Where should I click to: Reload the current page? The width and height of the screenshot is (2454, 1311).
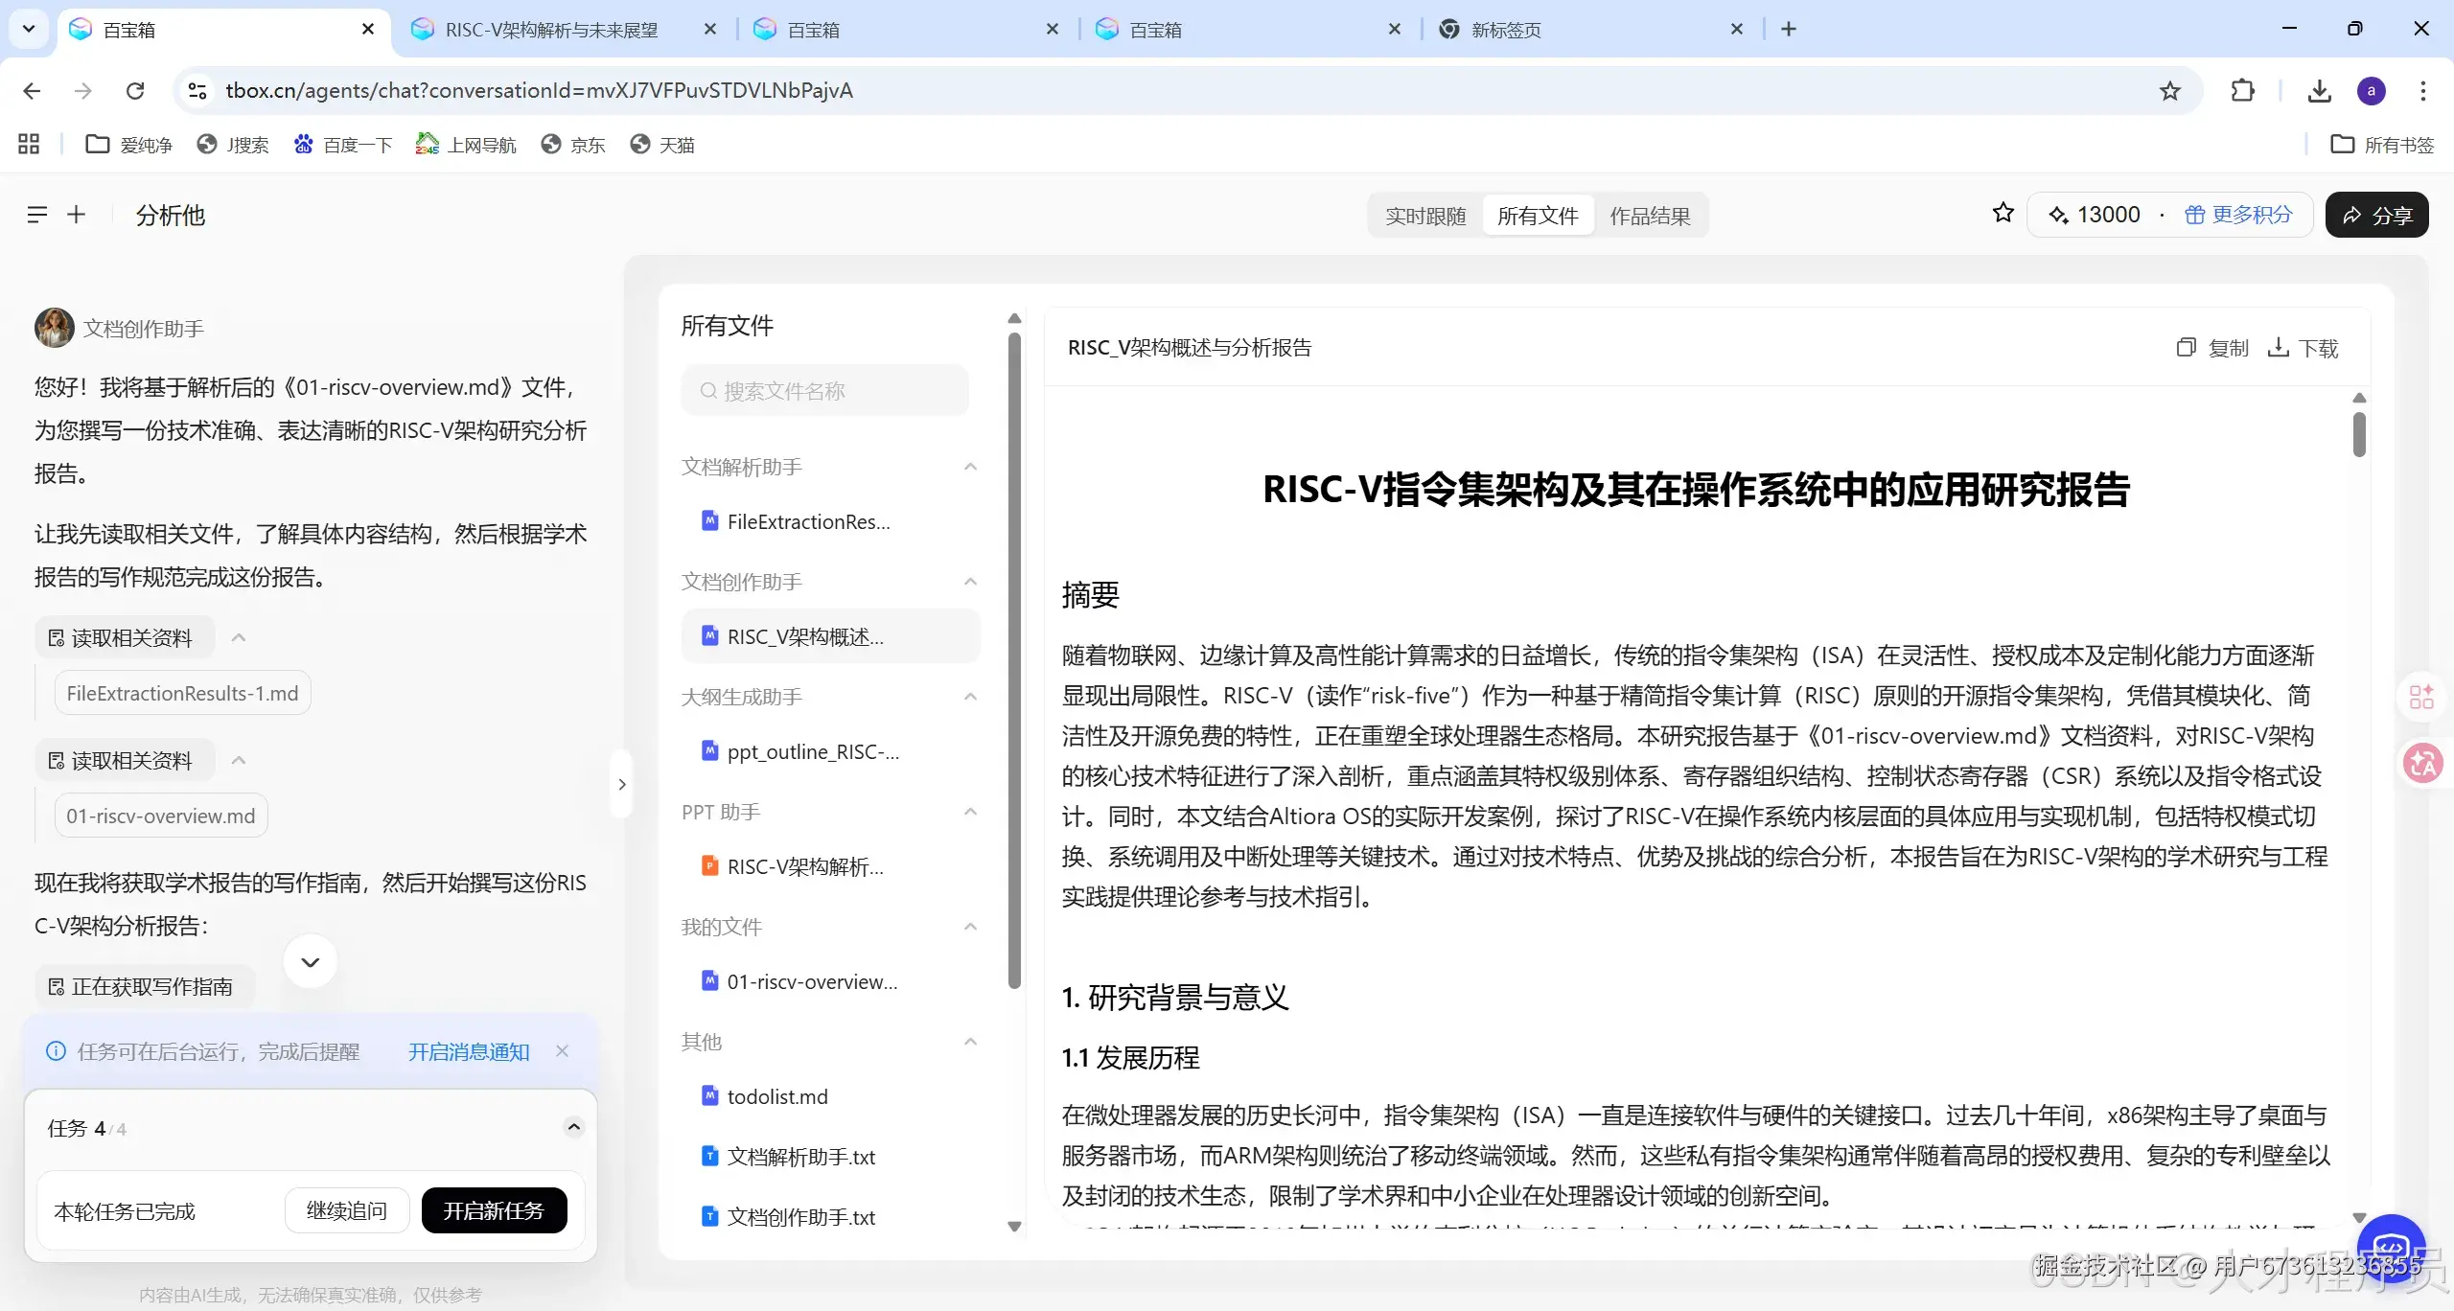coord(135,90)
